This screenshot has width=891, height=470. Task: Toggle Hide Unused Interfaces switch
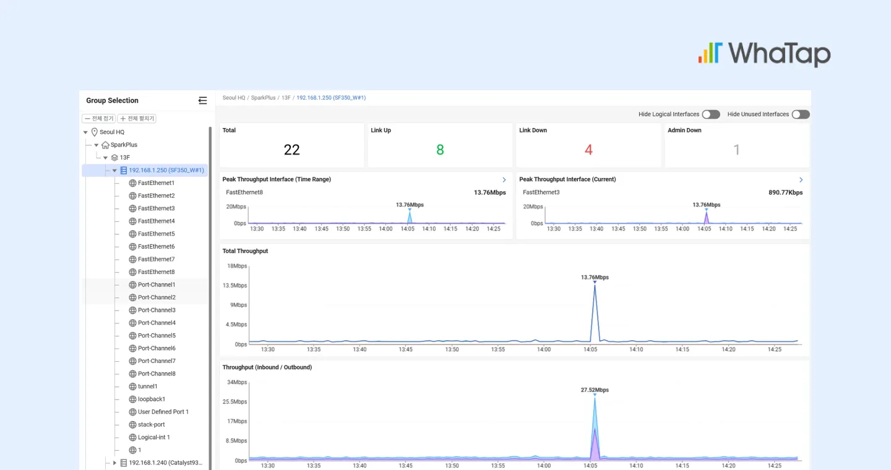pyautogui.click(x=801, y=114)
